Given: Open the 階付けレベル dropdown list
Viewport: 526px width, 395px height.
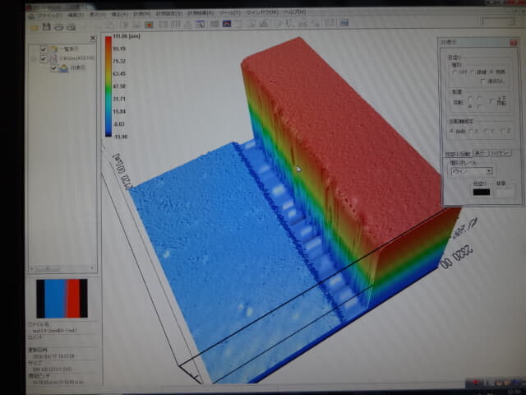Looking at the screenshot, I should [x=489, y=171].
